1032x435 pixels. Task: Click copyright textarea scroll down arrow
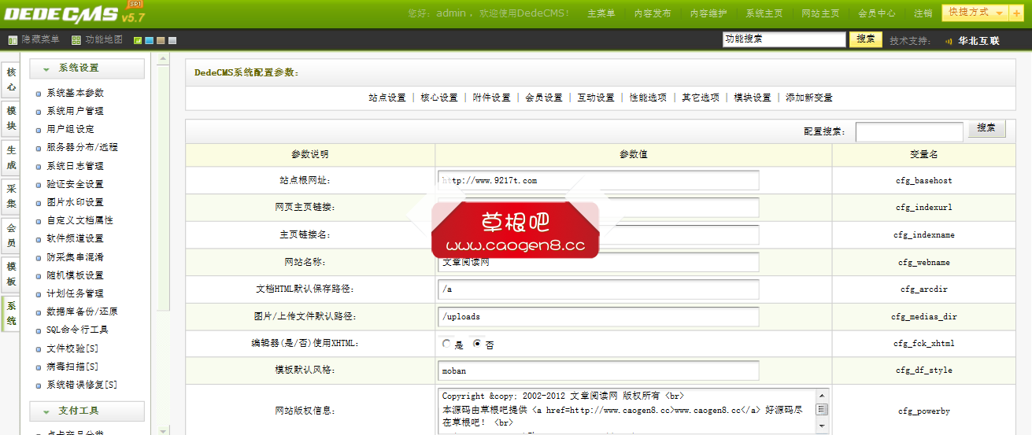(822, 426)
